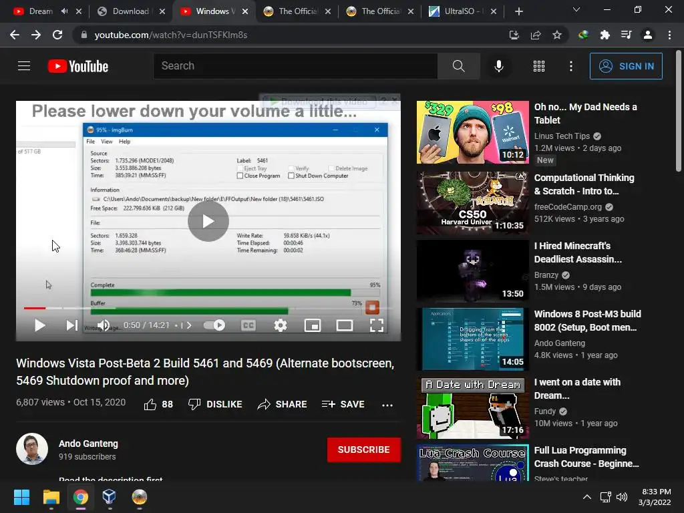Open the YouTube hamburger guide menu
The width and height of the screenshot is (684, 513).
24,66
